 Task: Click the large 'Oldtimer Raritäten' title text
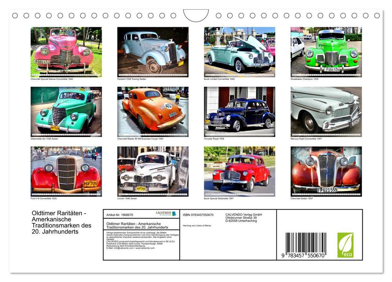pos(61,223)
